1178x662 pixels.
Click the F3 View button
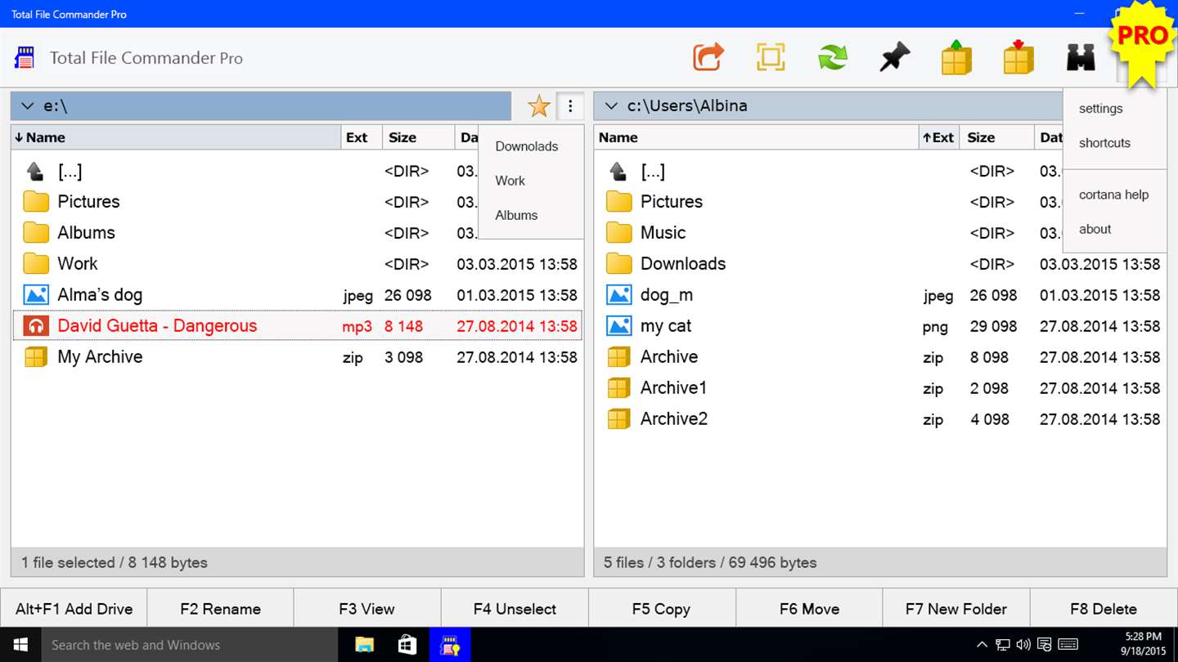pyautogui.click(x=367, y=609)
